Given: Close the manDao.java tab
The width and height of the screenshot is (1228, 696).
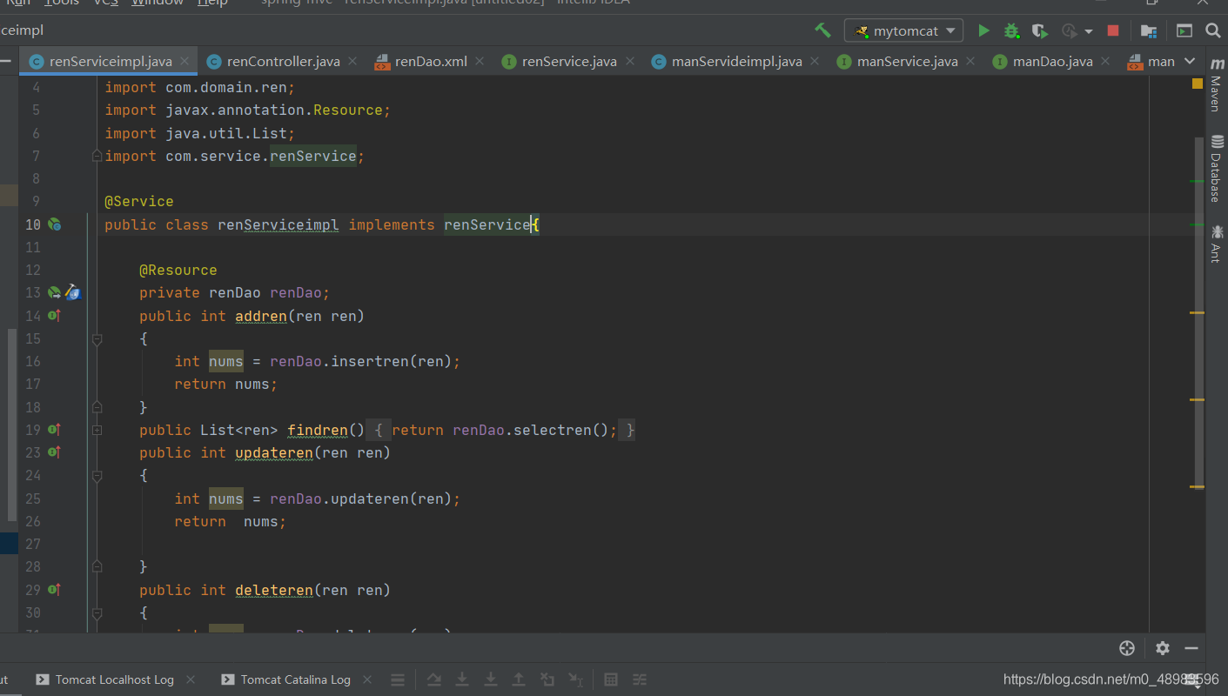Looking at the screenshot, I should tap(1105, 62).
